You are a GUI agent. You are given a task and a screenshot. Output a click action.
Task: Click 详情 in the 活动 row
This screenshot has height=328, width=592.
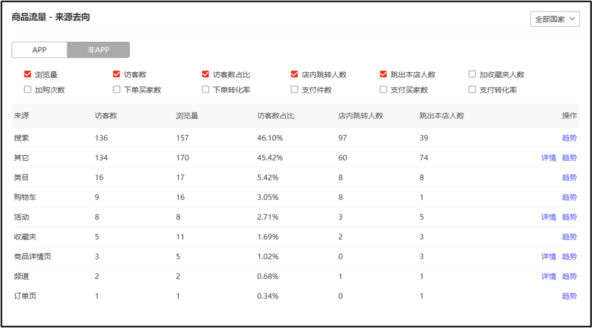[x=548, y=217]
